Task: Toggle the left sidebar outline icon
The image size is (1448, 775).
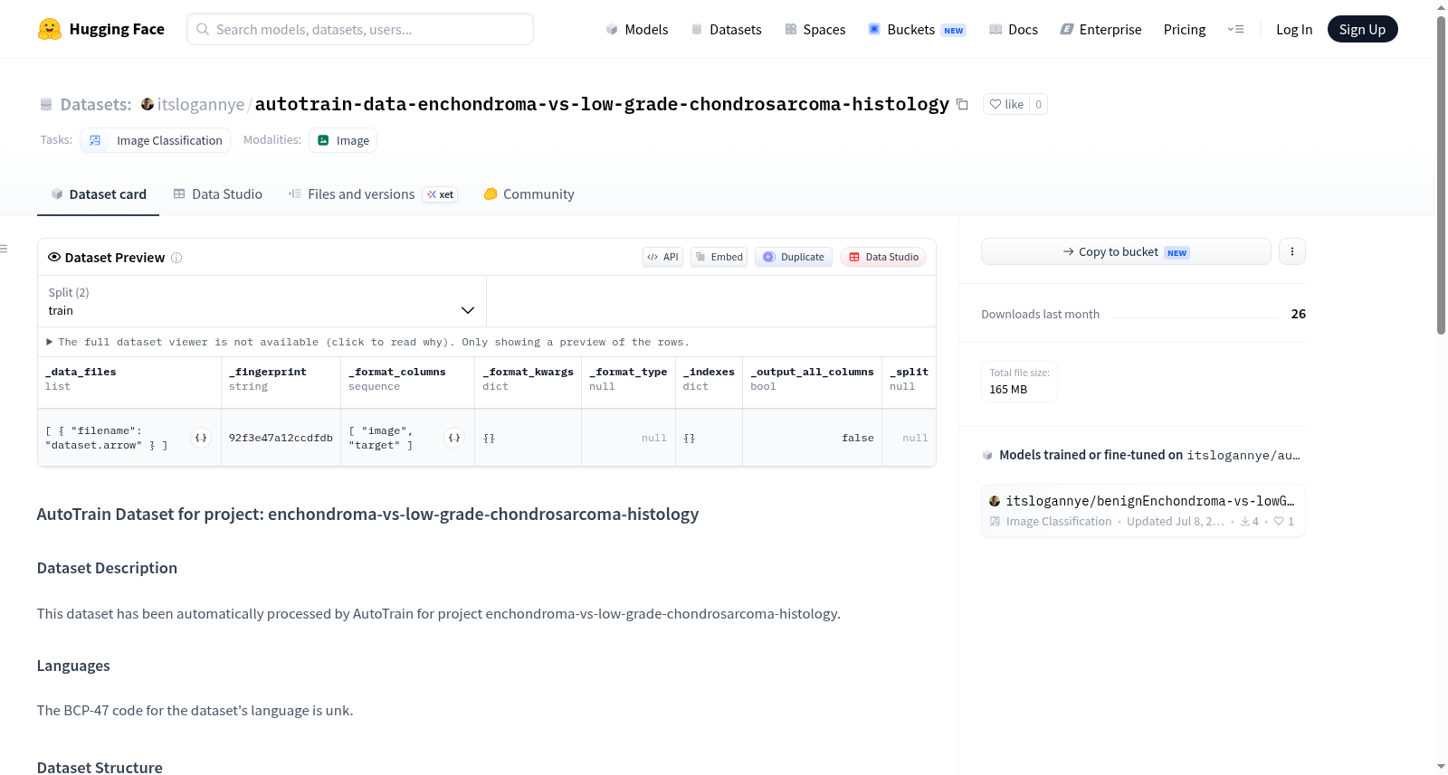Action: pyautogui.click(x=4, y=249)
